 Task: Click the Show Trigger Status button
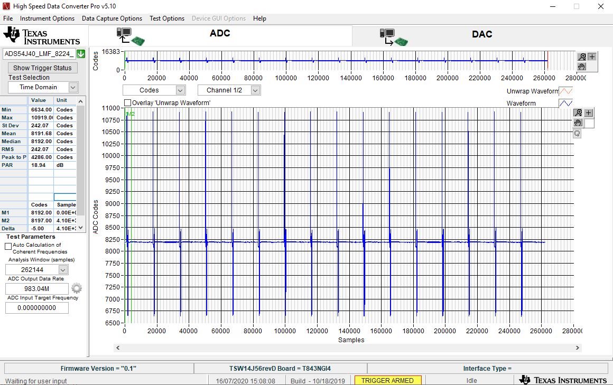coord(43,68)
